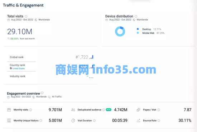Click the device distribution donut chart
Image resolution: width=197 pixels, height=132 pixels.
(x=120, y=32)
